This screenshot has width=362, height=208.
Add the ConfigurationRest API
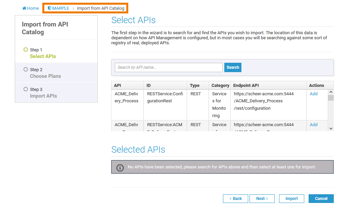(313, 94)
